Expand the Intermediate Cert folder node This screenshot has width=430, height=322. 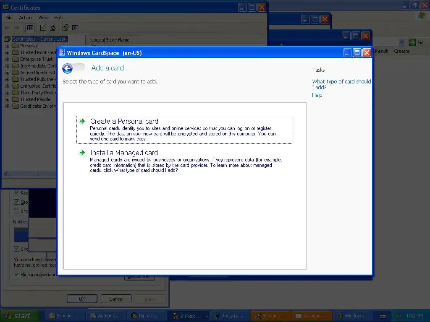point(7,66)
